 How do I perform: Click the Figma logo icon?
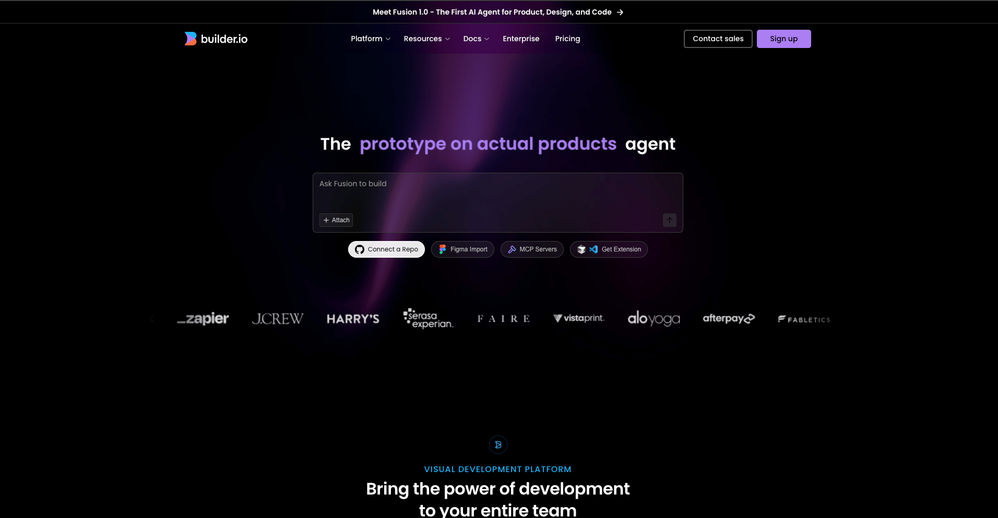(443, 249)
